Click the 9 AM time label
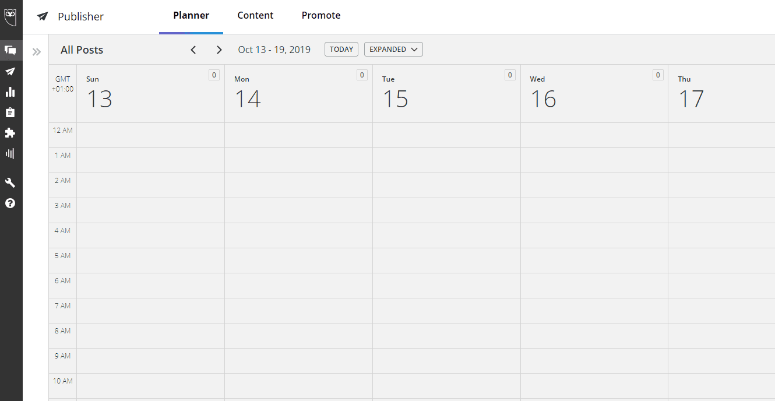This screenshot has height=401, width=775. (x=63, y=356)
